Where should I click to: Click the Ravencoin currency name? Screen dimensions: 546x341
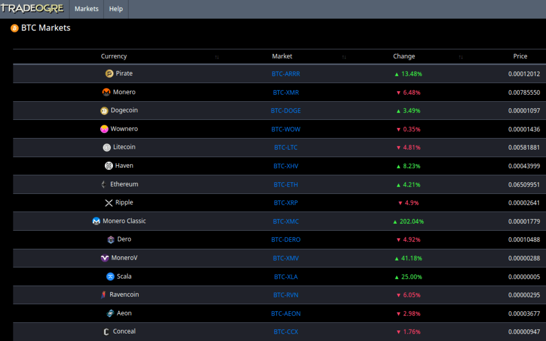124,295
